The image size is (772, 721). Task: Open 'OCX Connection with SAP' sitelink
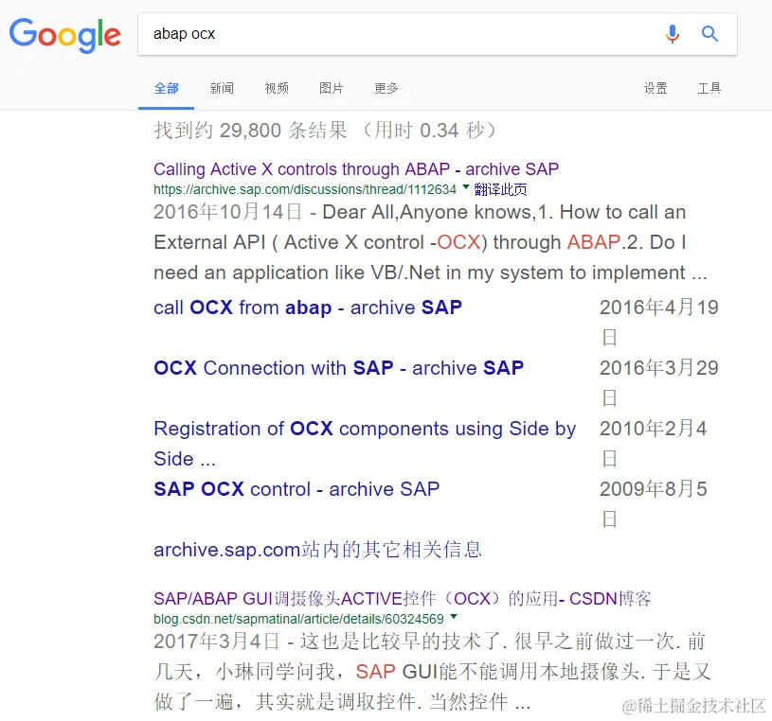coord(339,368)
